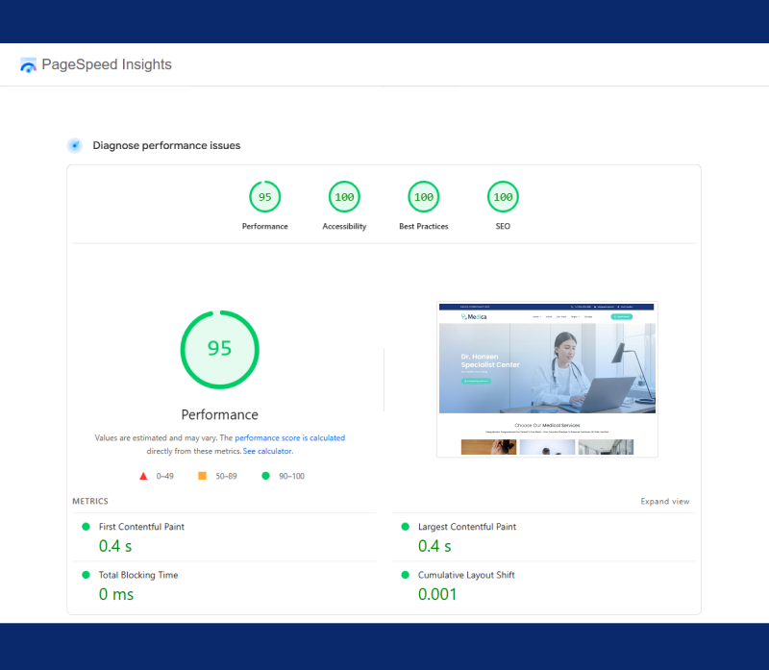Viewport: 769px width, 670px height.
Task: Open the Total Blocking Time metric
Action: 138,575
